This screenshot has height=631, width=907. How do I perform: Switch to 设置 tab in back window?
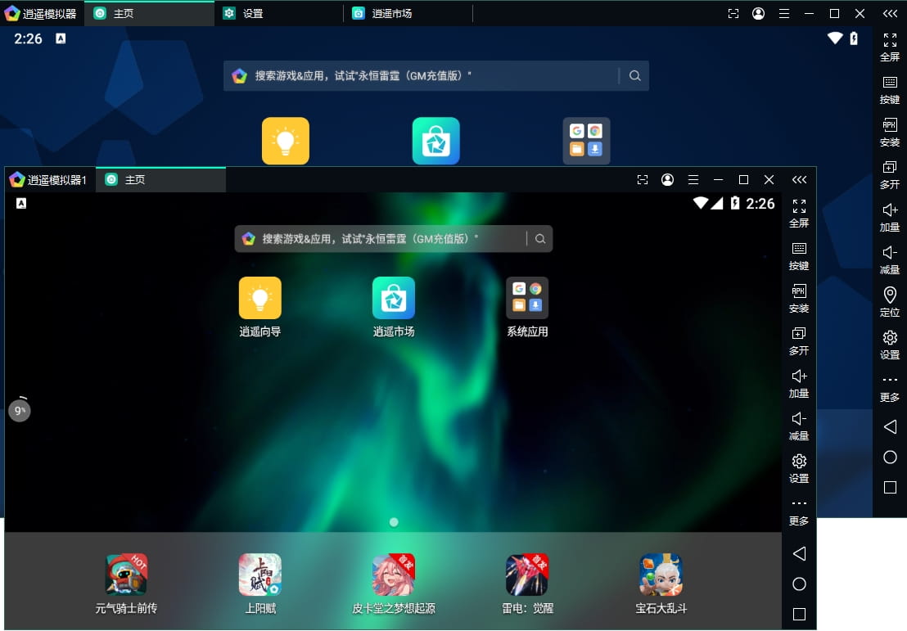point(279,13)
